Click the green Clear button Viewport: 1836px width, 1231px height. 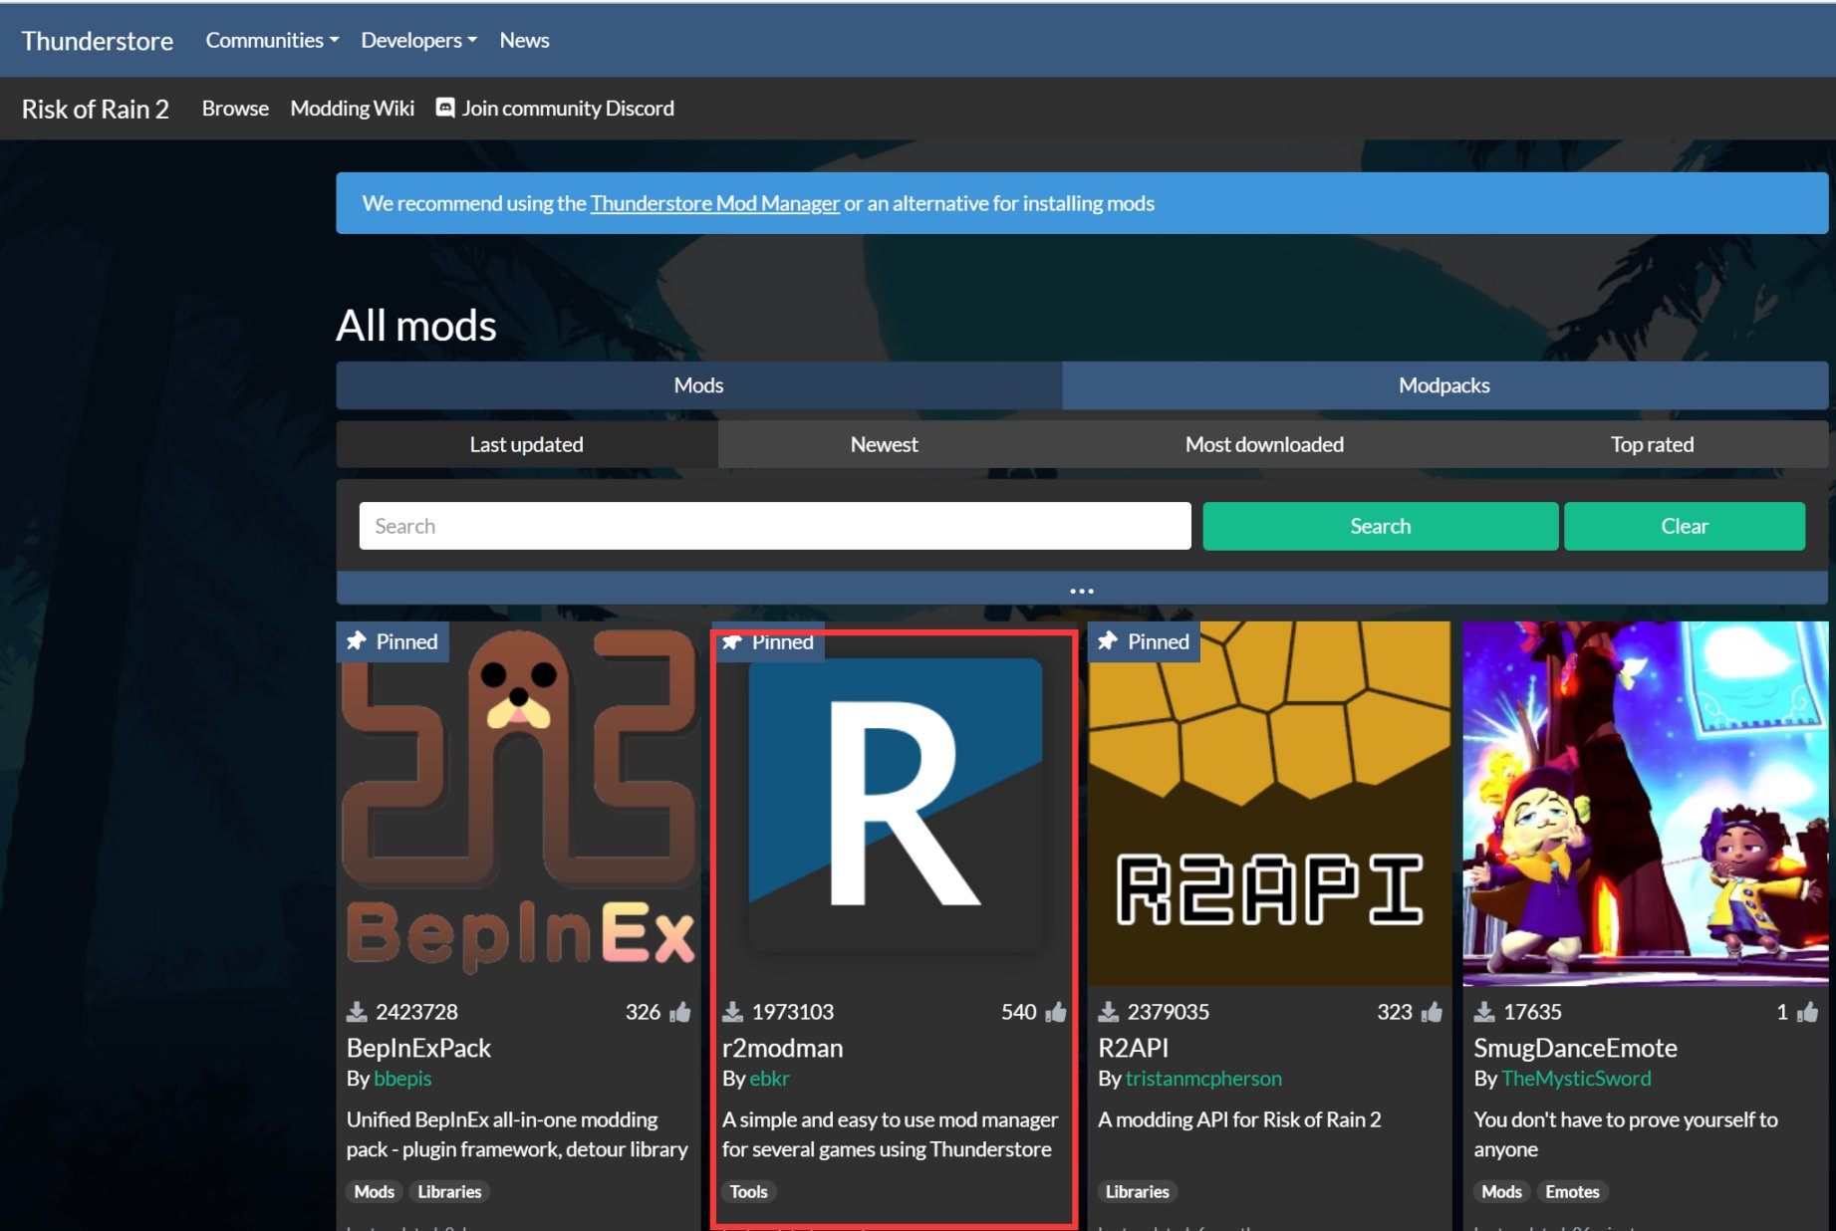click(1685, 526)
